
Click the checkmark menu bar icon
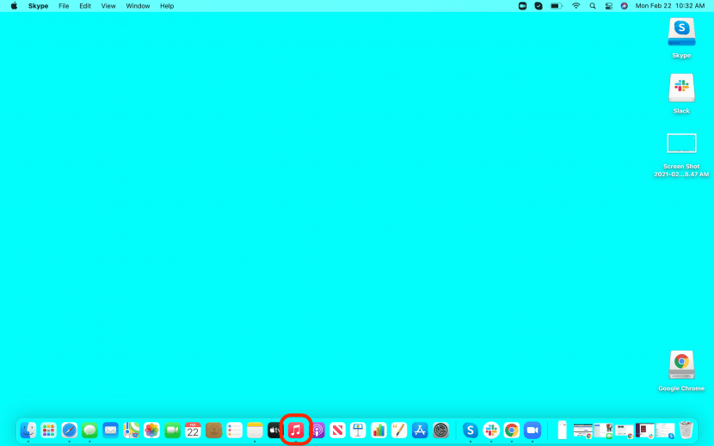[x=539, y=6]
